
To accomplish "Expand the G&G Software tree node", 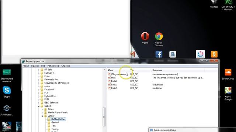I will [39, 103].
